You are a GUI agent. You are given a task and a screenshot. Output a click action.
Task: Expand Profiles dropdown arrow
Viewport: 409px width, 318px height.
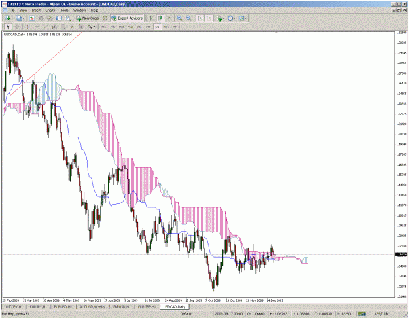tap(23, 18)
